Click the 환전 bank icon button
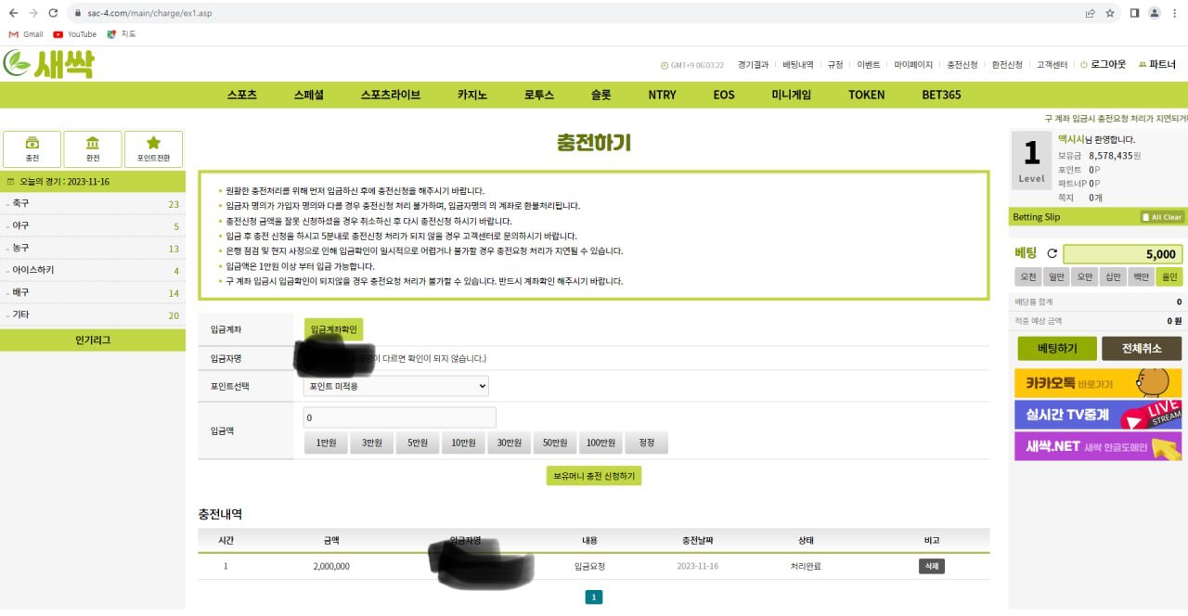The height and width of the screenshot is (616, 1188). (93, 148)
